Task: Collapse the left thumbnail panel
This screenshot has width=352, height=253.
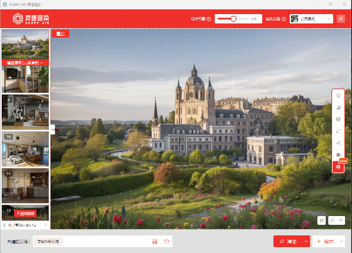Action: (x=53, y=129)
